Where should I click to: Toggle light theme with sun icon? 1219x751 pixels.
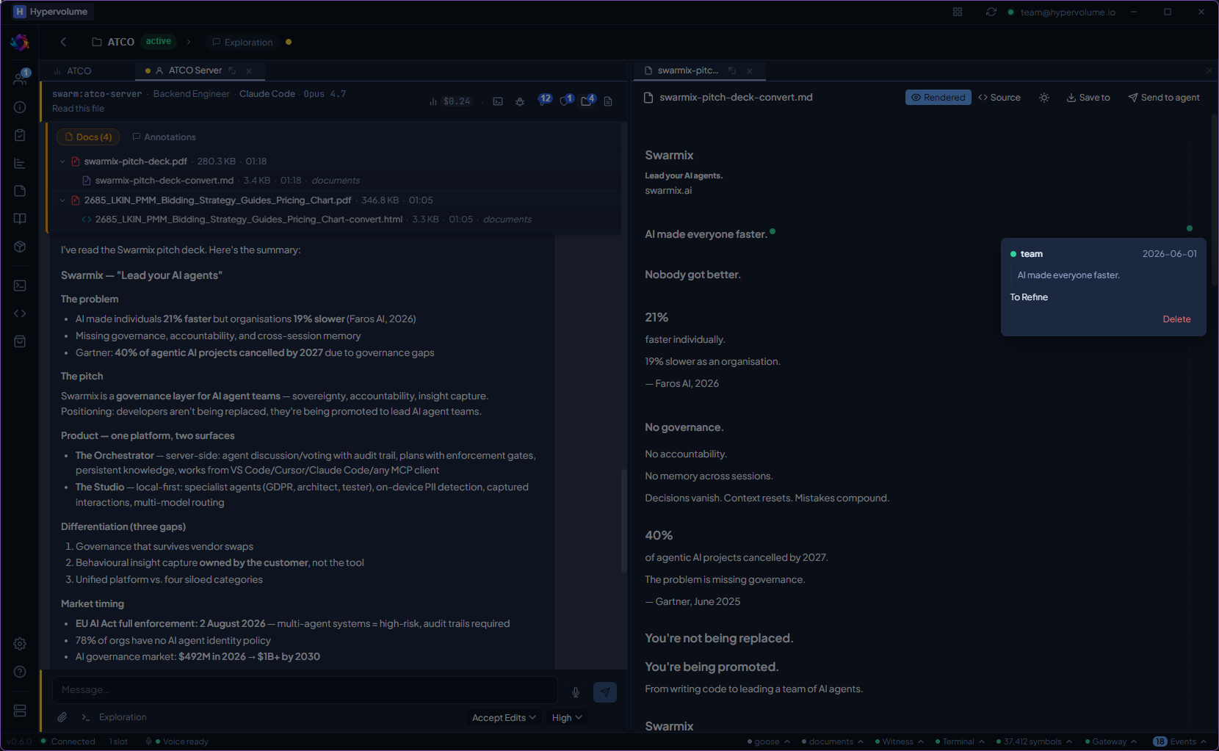(x=1044, y=98)
